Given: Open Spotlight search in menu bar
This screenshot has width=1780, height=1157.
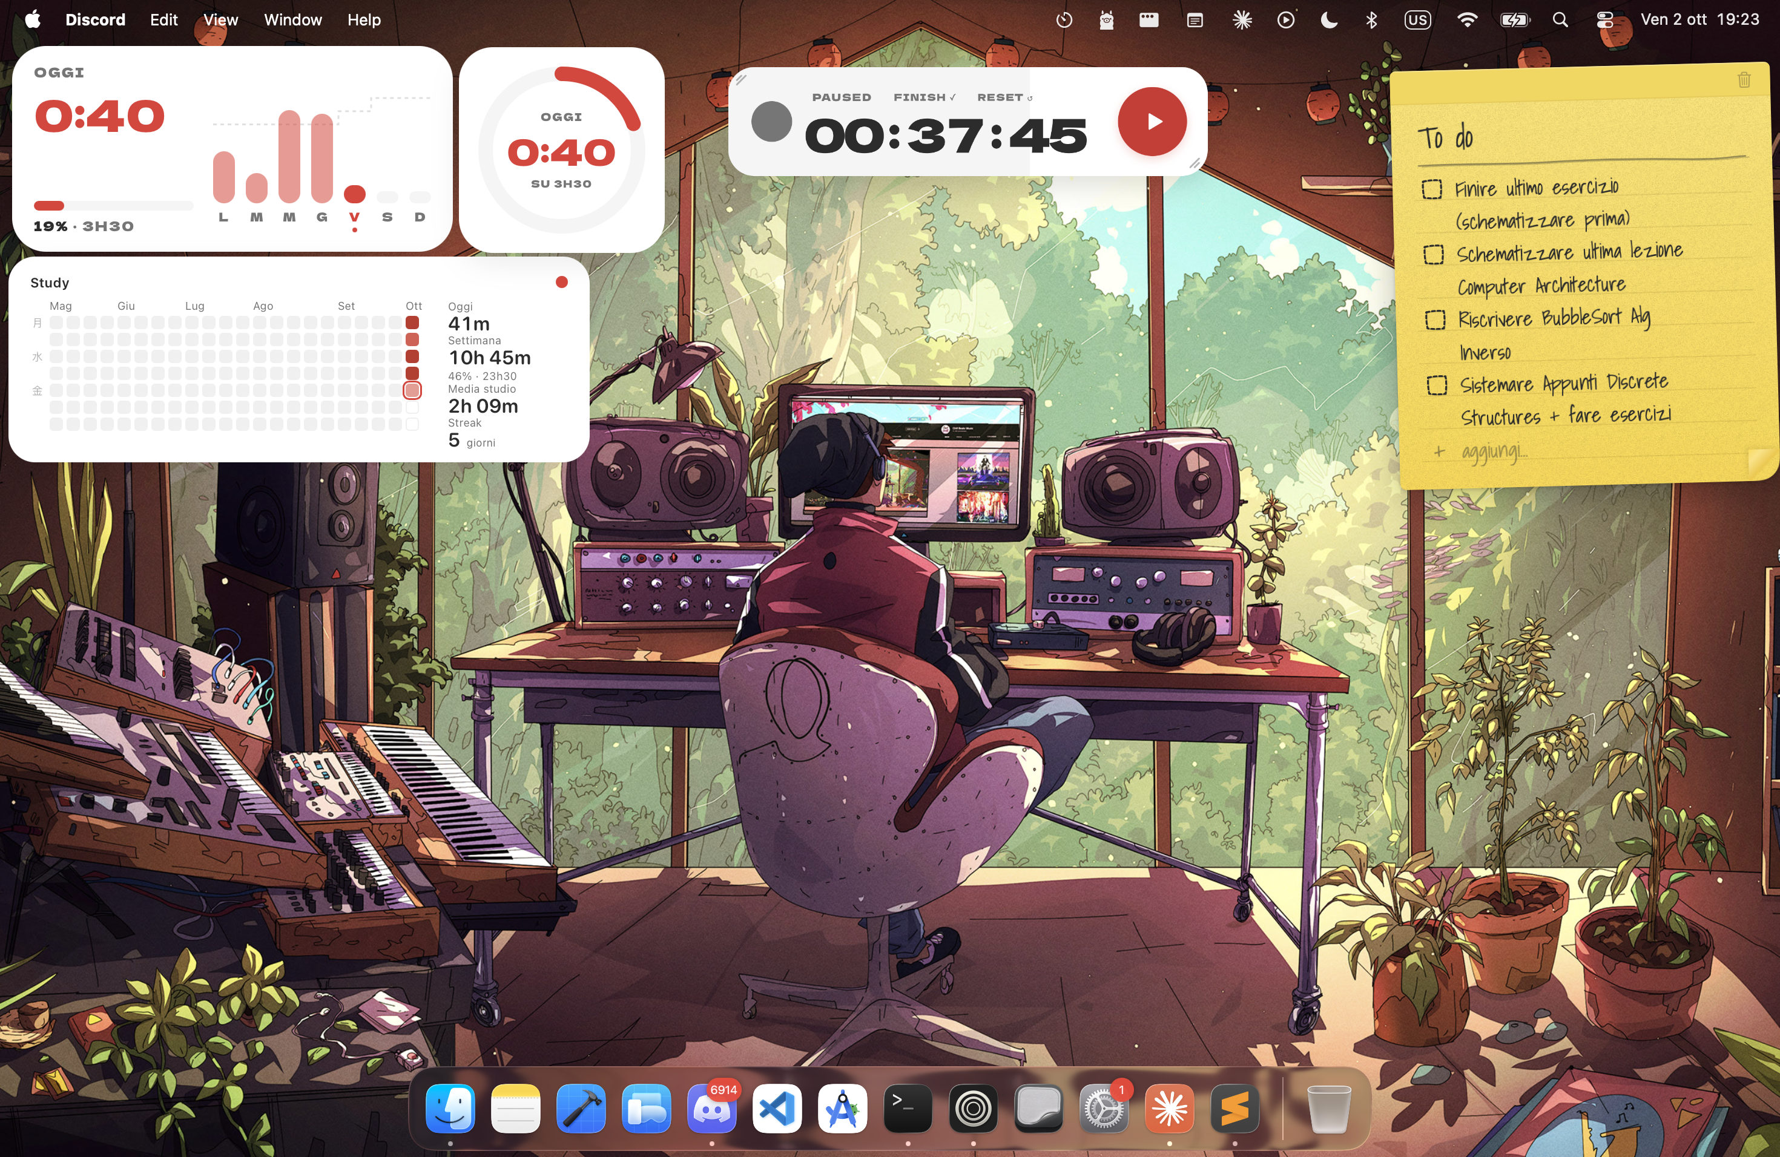Looking at the screenshot, I should pos(1560,20).
